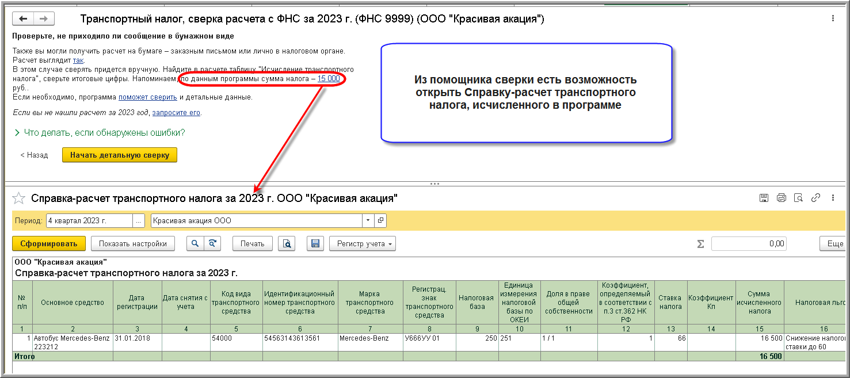
Task: Select the 'Снижение налоговой ставки до 60' benefit cell
Action: (x=815, y=342)
